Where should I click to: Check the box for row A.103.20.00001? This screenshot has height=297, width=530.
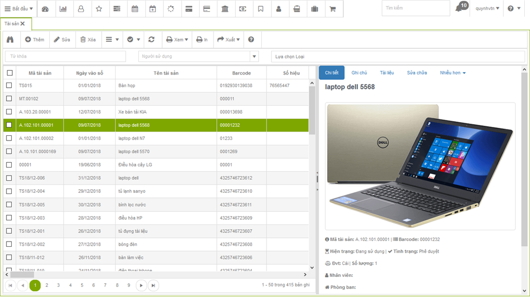(9, 112)
